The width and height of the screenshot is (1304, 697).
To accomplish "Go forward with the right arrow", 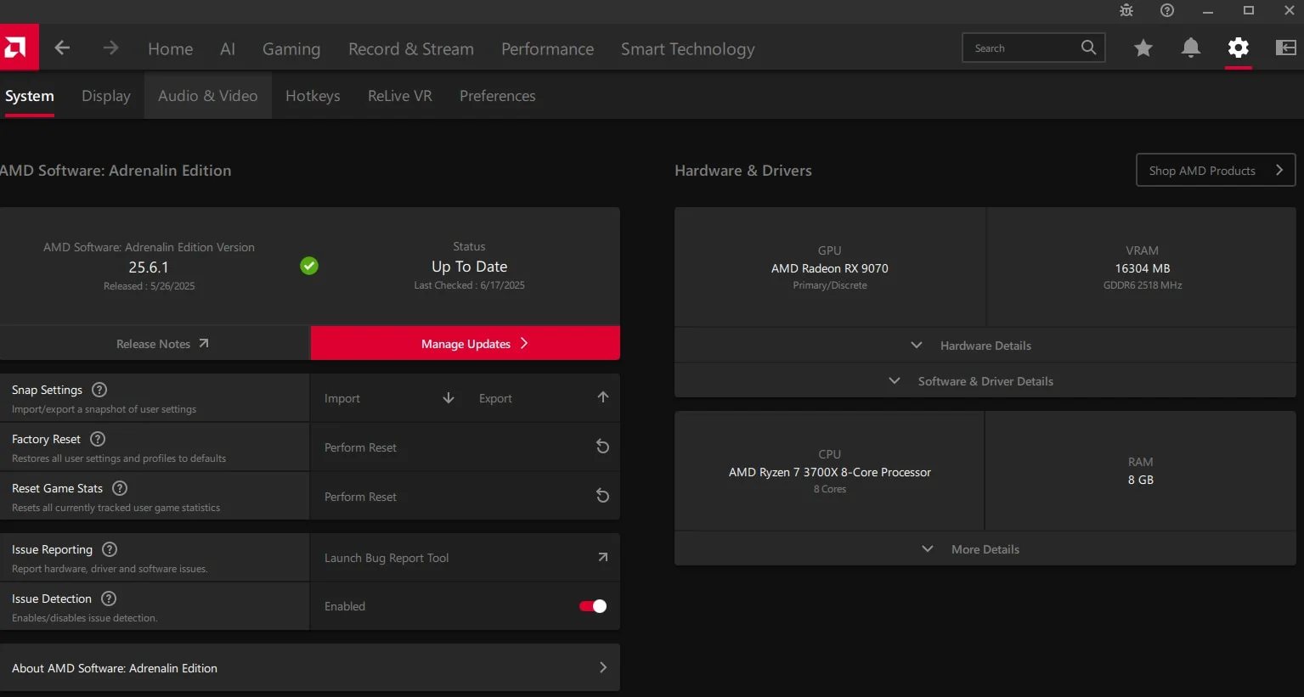I will 110,48.
